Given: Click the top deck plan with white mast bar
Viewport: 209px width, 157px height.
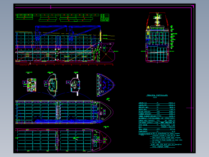Looking at the screenshot, I should [x=75, y=85].
